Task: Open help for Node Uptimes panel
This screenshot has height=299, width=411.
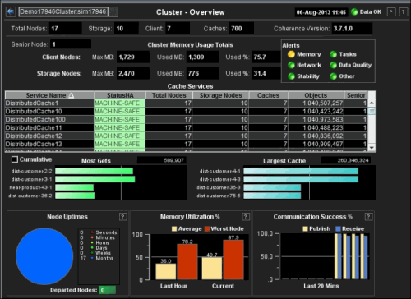Action: point(123,217)
